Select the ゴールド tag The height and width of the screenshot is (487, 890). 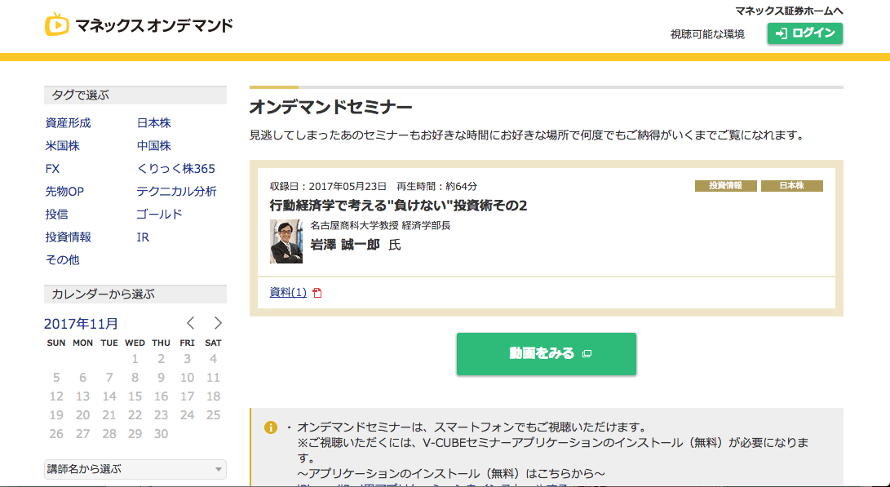159,215
